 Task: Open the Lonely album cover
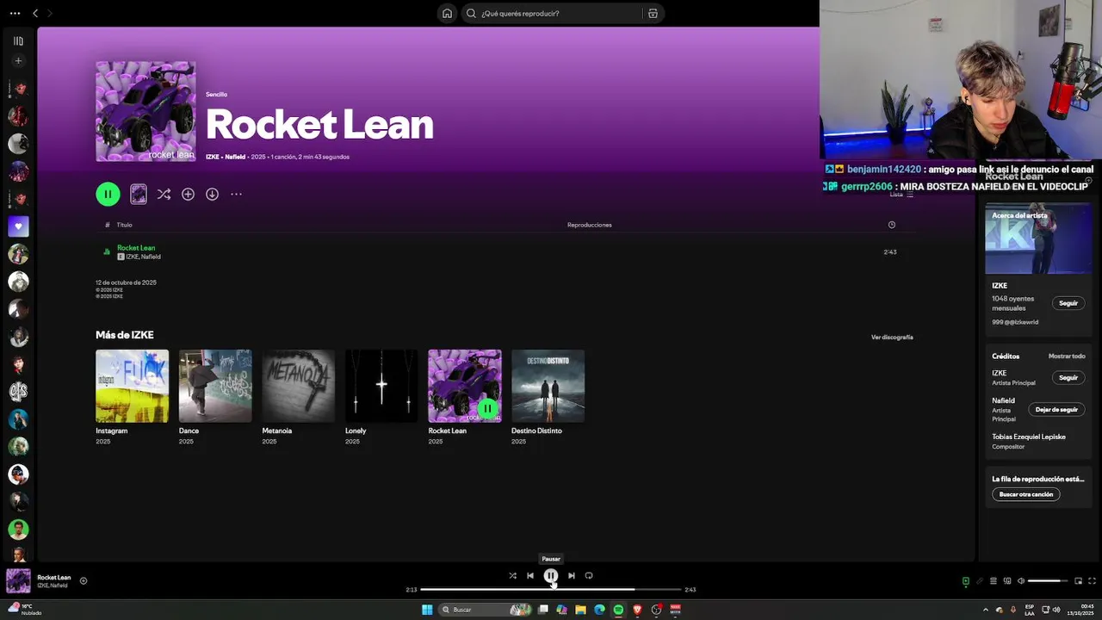381,386
